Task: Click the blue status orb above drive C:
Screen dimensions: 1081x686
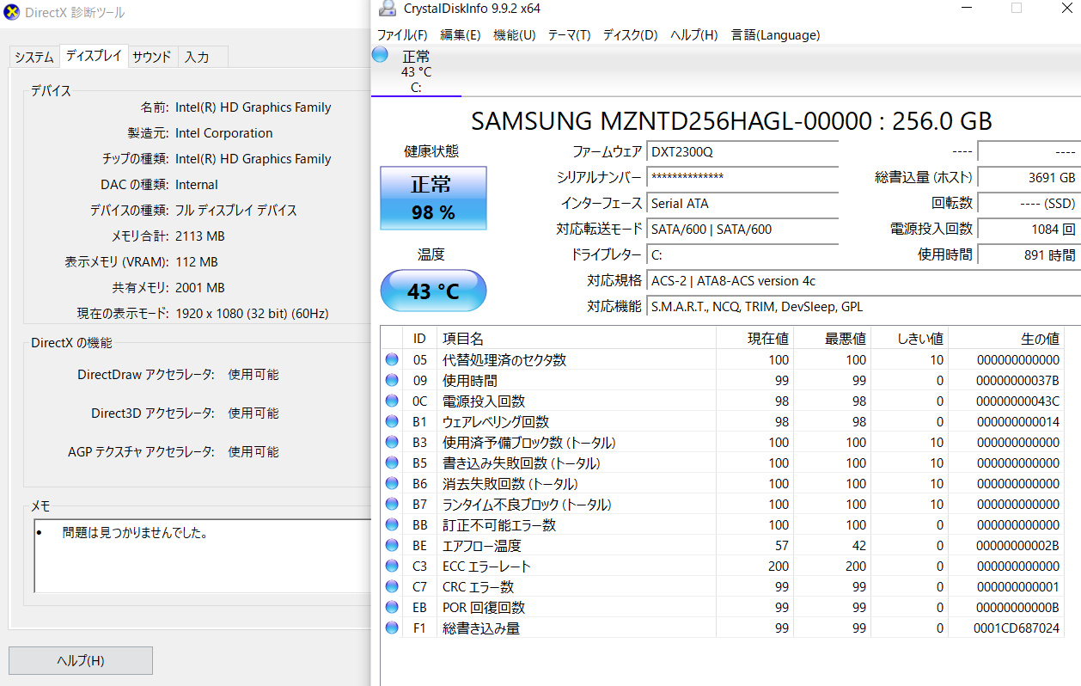Action: point(381,55)
